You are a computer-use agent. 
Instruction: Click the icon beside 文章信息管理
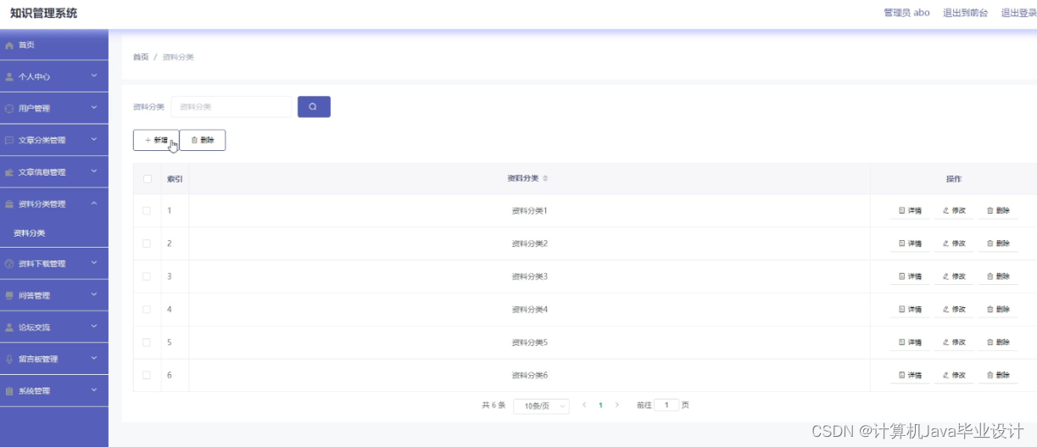(x=9, y=172)
